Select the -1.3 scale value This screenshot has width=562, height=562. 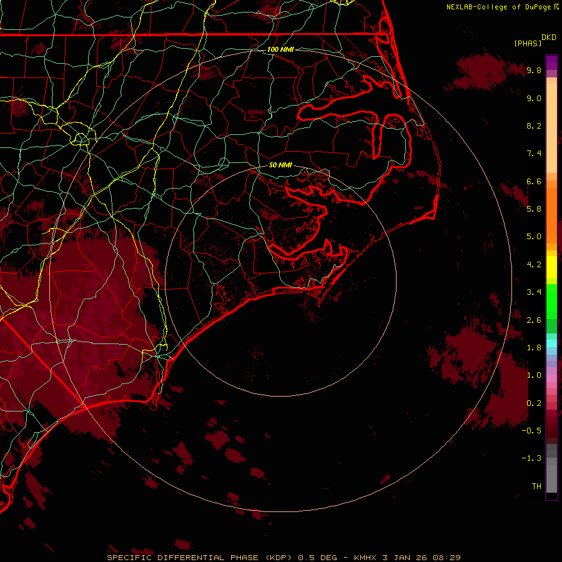[531, 458]
